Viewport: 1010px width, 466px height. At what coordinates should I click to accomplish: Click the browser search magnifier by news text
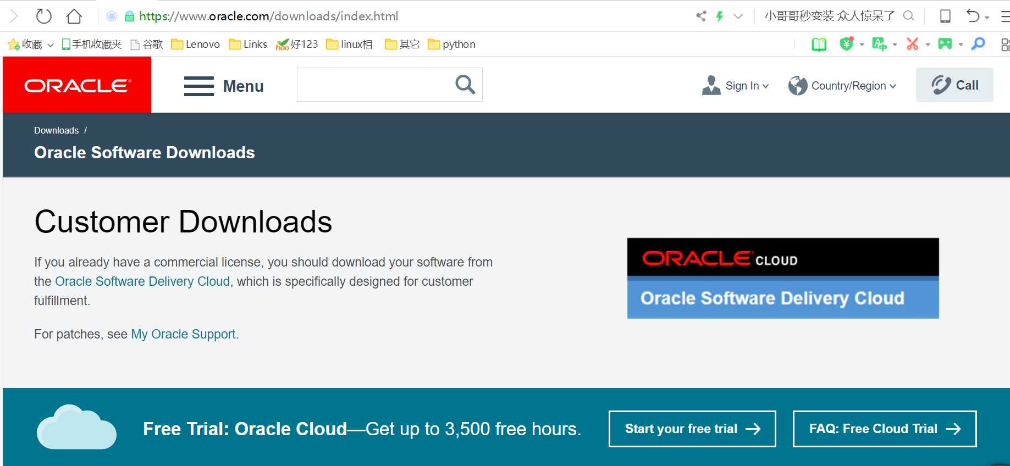tap(909, 16)
